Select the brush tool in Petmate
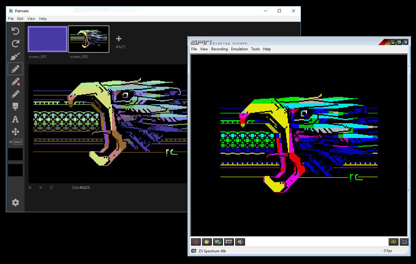The image size is (416, 264). pos(15,56)
